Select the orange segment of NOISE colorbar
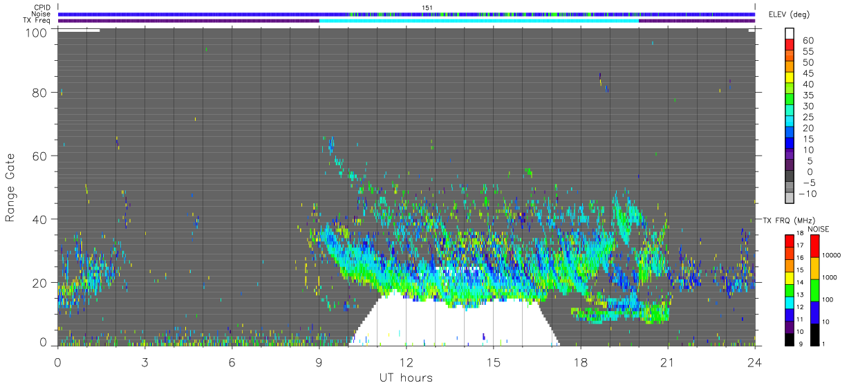849x392 pixels. pyautogui.click(x=814, y=268)
